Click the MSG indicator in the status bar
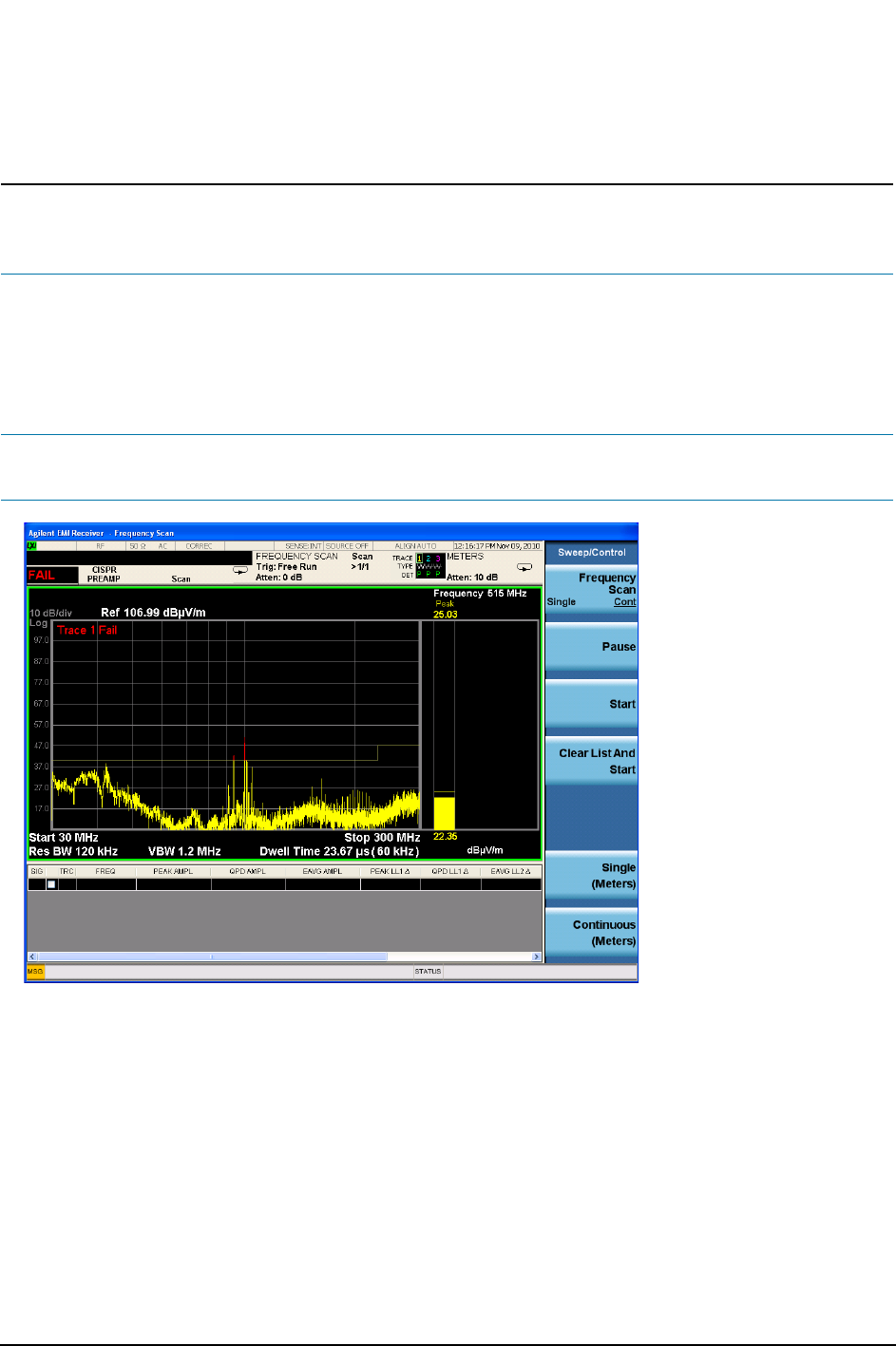 (x=35, y=972)
